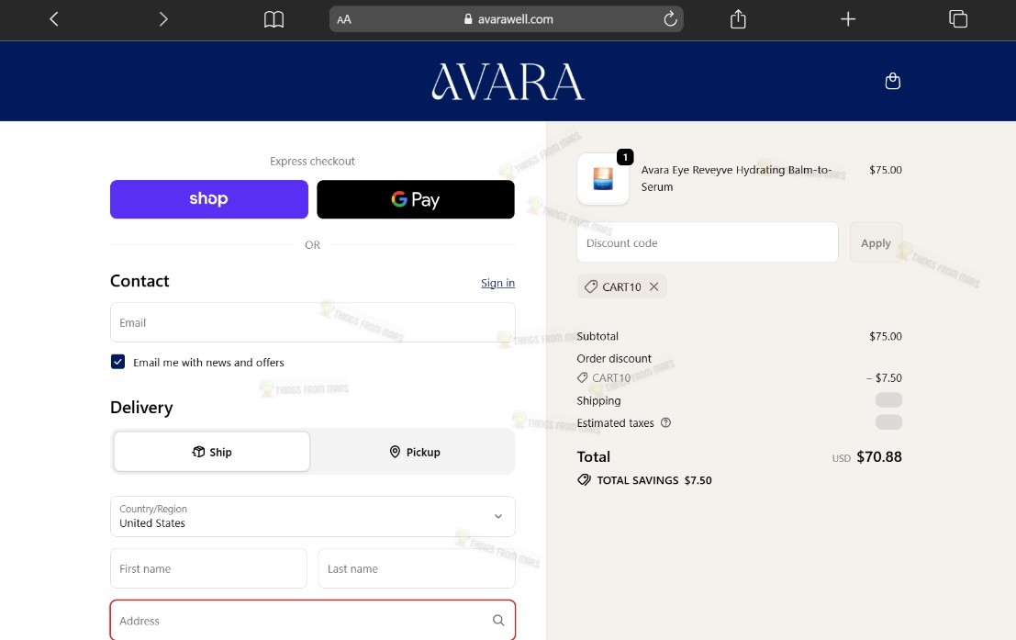Open the AA reader text settings
Screen dimensions: 1016x640
344,19
